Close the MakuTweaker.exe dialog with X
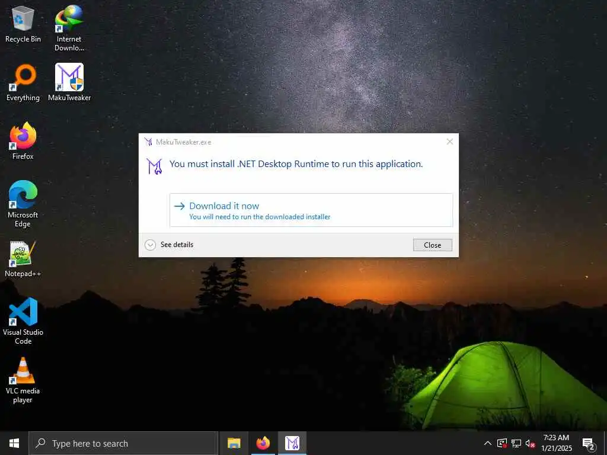The width and height of the screenshot is (607, 455). pyautogui.click(x=449, y=142)
